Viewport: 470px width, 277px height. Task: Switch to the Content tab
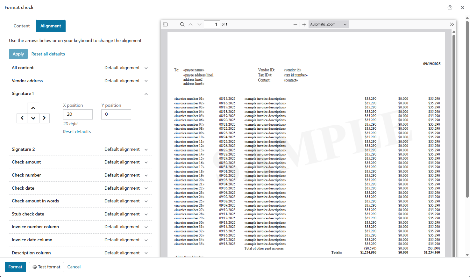click(x=22, y=26)
